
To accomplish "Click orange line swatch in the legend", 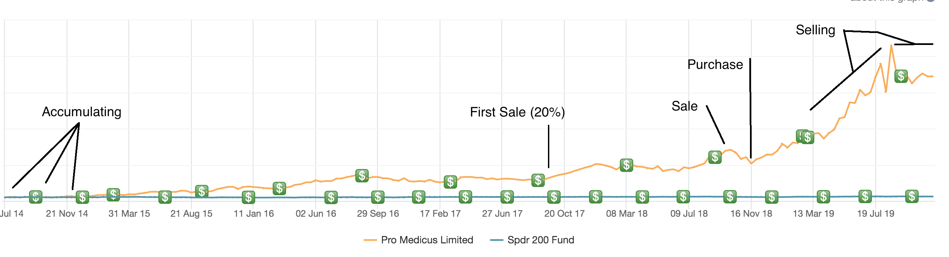I will point(370,240).
